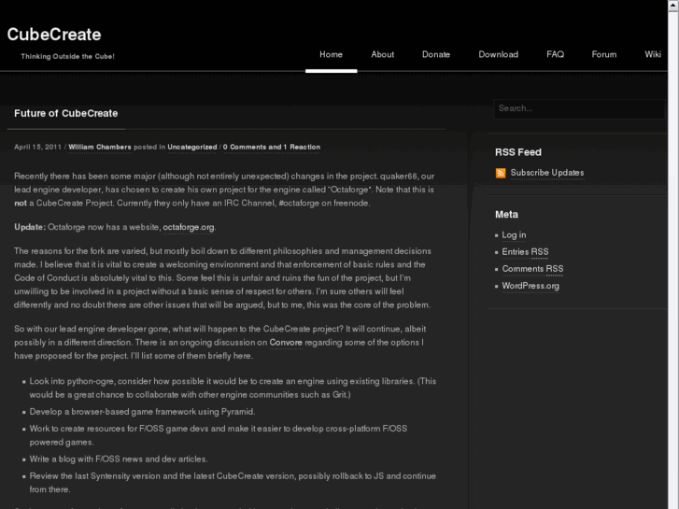Image resolution: width=679 pixels, height=509 pixels.
Task: Visit the WordPress.org link
Action: point(530,286)
